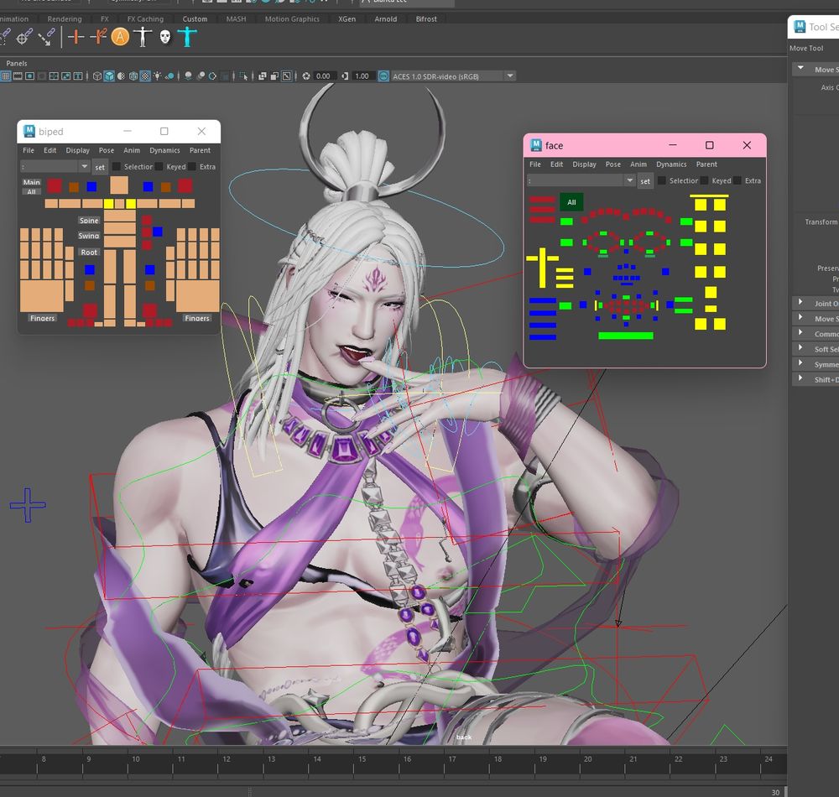This screenshot has height=797, width=839.
Task: Enable the Selection checkbox in the biped window
Action: [x=116, y=167]
